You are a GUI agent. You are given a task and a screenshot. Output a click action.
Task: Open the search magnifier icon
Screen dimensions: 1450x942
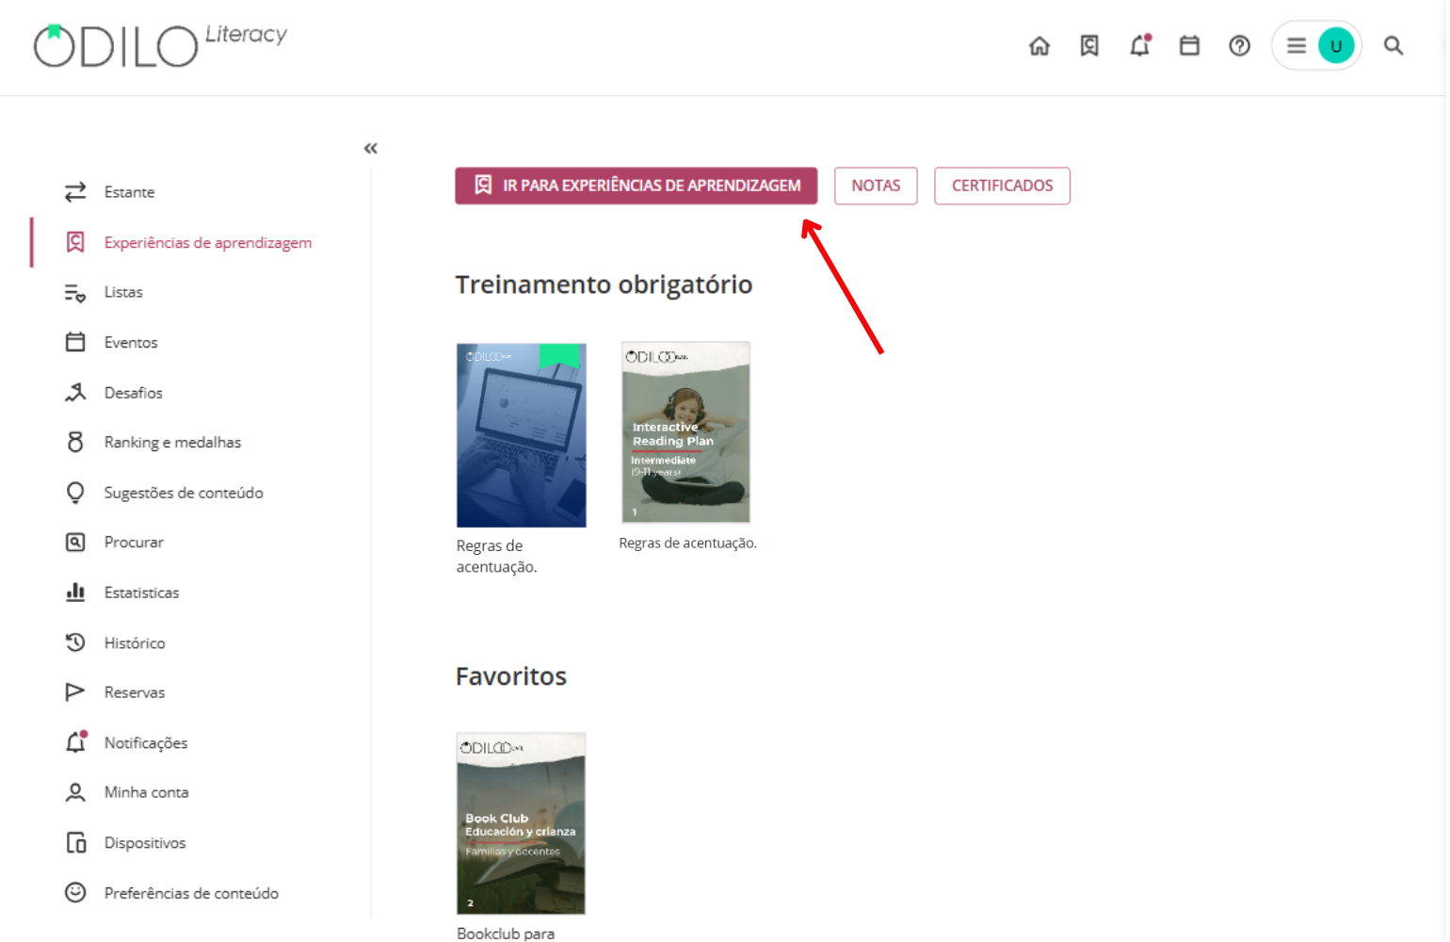(1394, 45)
